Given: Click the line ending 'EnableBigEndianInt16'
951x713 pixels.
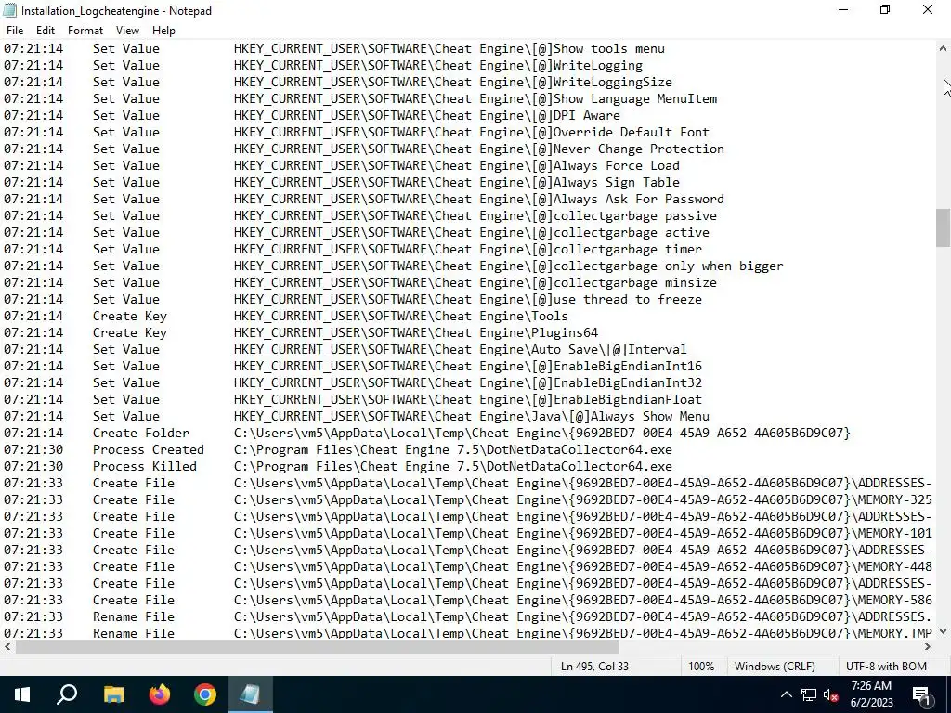Looking at the screenshot, I should (x=353, y=366).
